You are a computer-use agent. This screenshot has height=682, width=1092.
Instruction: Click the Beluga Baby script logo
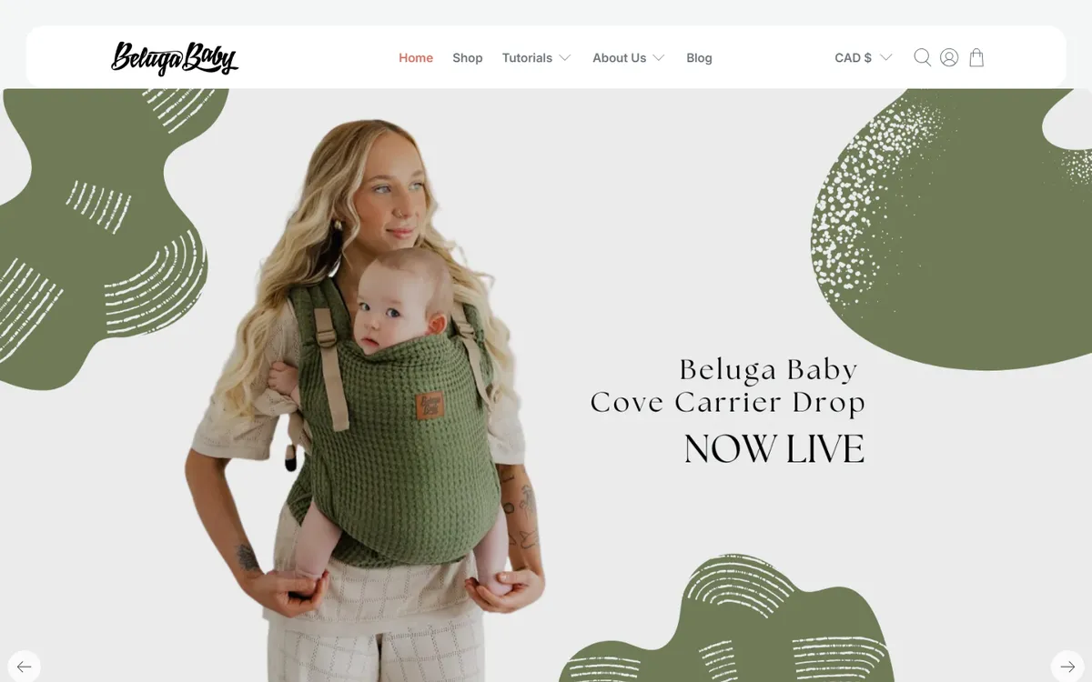point(175,57)
